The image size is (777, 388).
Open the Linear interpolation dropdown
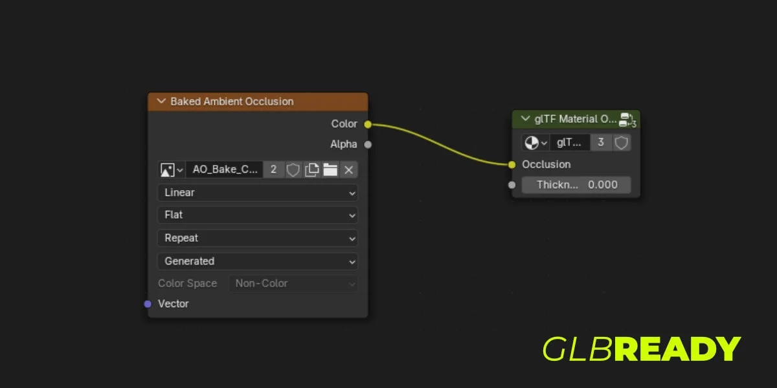pyautogui.click(x=257, y=193)
